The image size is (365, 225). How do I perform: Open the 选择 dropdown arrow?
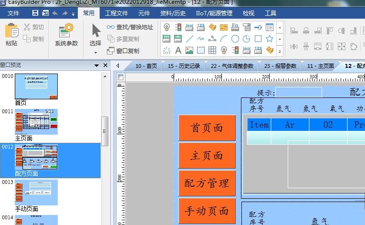pyautogui.click(x=95, y=52)
